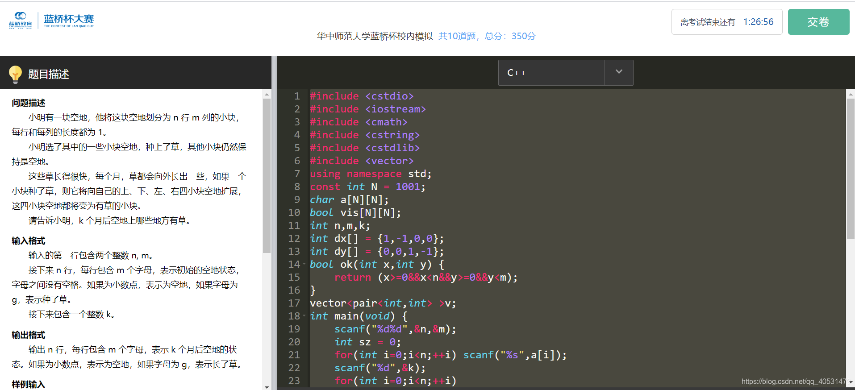
Task: Submit the exam with the 交卷 button
Action: click(x=818, y=22)
